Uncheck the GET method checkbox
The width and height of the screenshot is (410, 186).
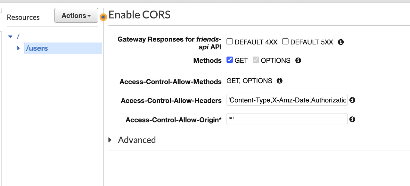pyautogui.click(x=229, y=60)
